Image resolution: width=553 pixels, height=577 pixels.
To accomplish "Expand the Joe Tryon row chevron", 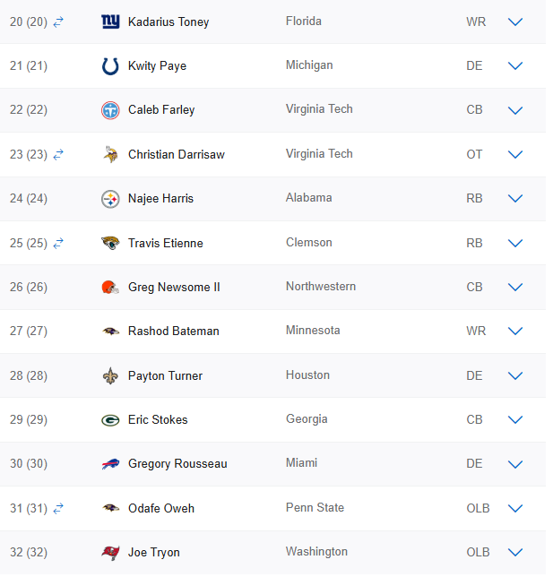I will coord(515,553).
